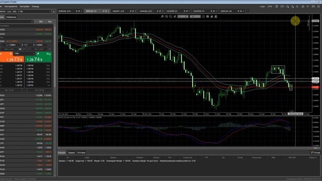
Task: Open the История tab in bottom panel
Action: pyautogui.click(x=82, y=153)
